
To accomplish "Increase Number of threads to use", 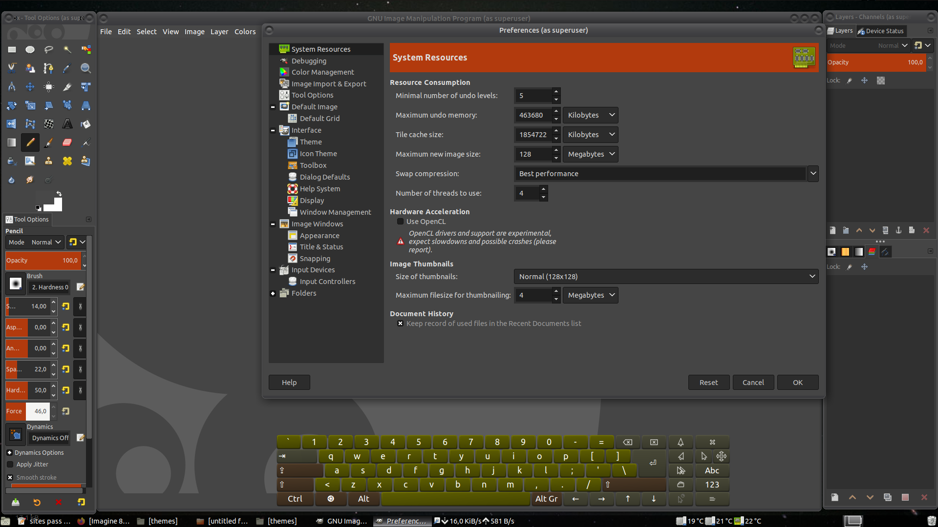I will 543,189.
